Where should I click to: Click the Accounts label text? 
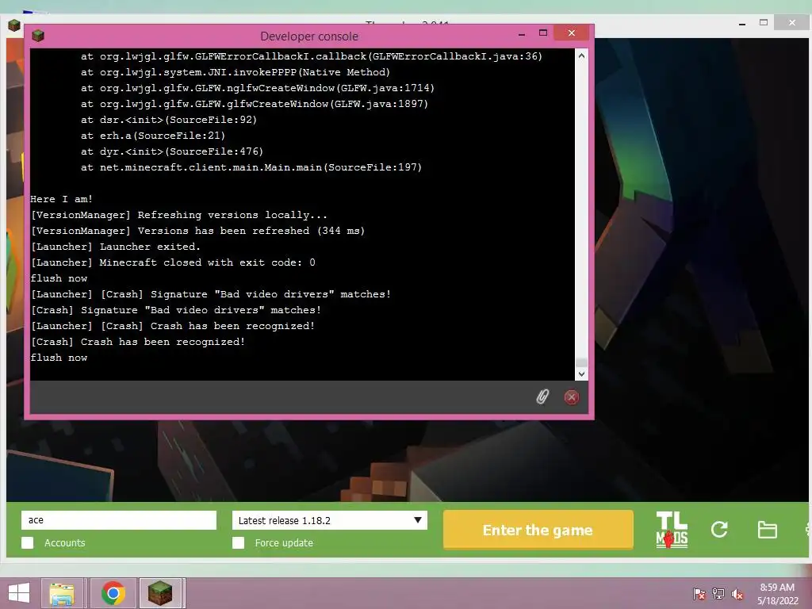pos(65,542)
